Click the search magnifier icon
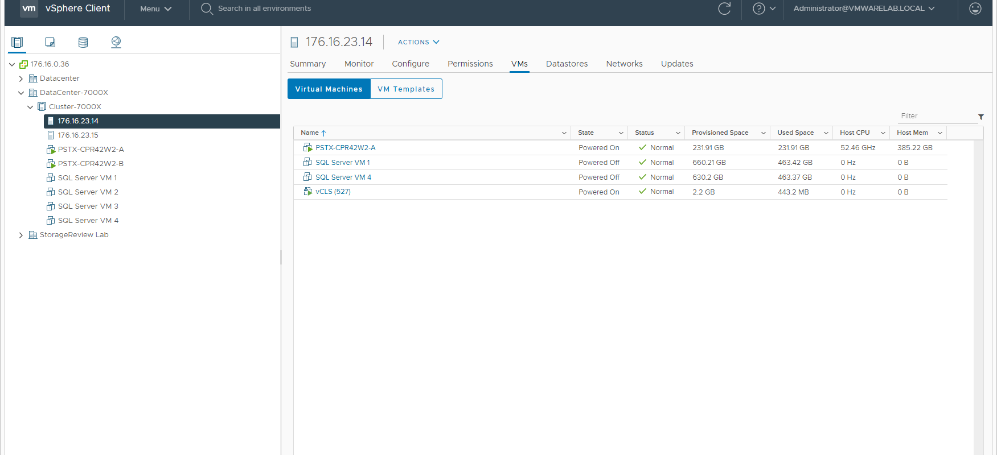The height and width of the screenshot is (455, 997). [207, 9]
